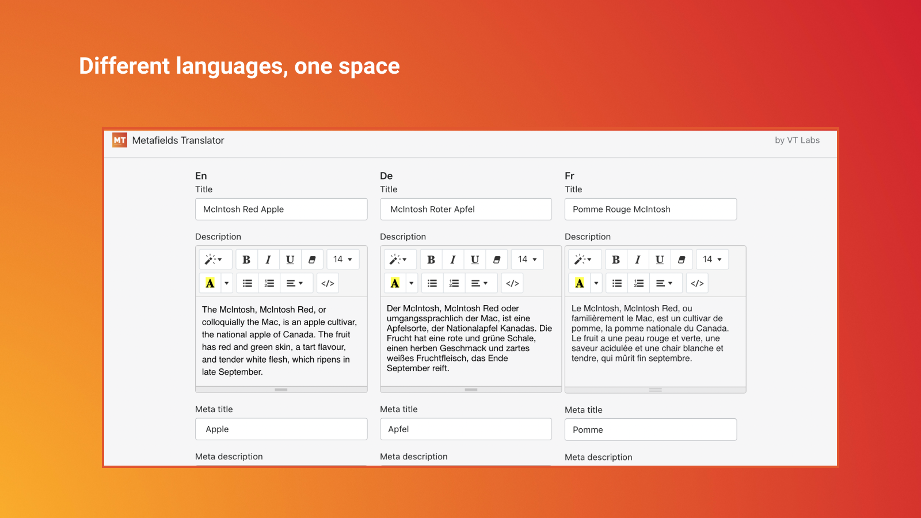Click Bold in the Fr description toolbar
Screen dimensions: 921x518
[616, 260]
